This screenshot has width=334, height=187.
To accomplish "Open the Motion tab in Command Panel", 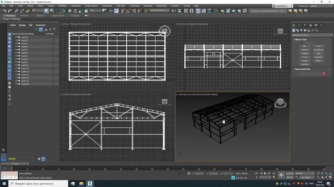I will click(x=311, y=25).
